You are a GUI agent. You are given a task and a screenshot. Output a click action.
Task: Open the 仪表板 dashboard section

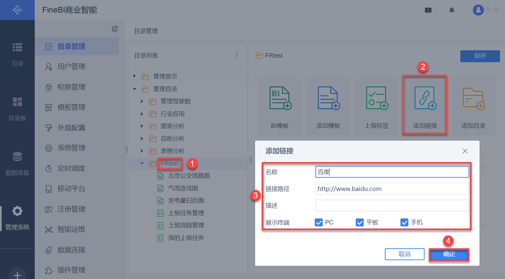click(x=17, y=108)
